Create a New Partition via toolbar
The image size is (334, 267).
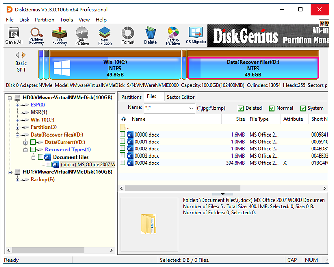click(x=105, y=36)
